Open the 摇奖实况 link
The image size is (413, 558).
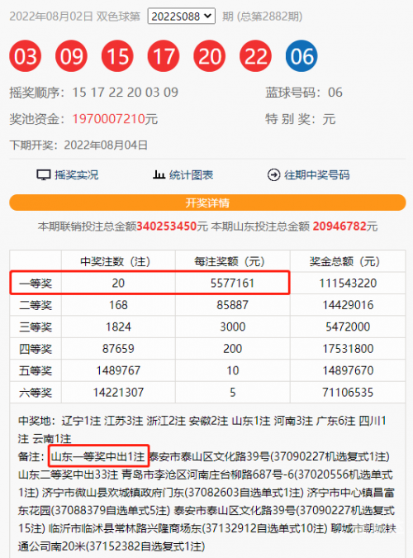coord(77,175)
